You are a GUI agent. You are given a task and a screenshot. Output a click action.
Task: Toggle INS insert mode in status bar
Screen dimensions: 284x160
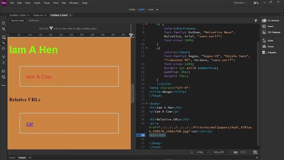pyautogui.click(x=236, y=152)
